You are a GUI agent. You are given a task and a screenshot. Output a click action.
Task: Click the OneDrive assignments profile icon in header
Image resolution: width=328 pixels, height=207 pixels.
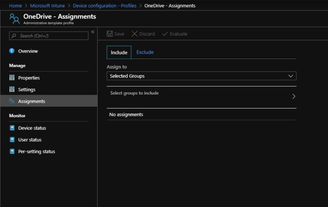click(x=14, y=19)
